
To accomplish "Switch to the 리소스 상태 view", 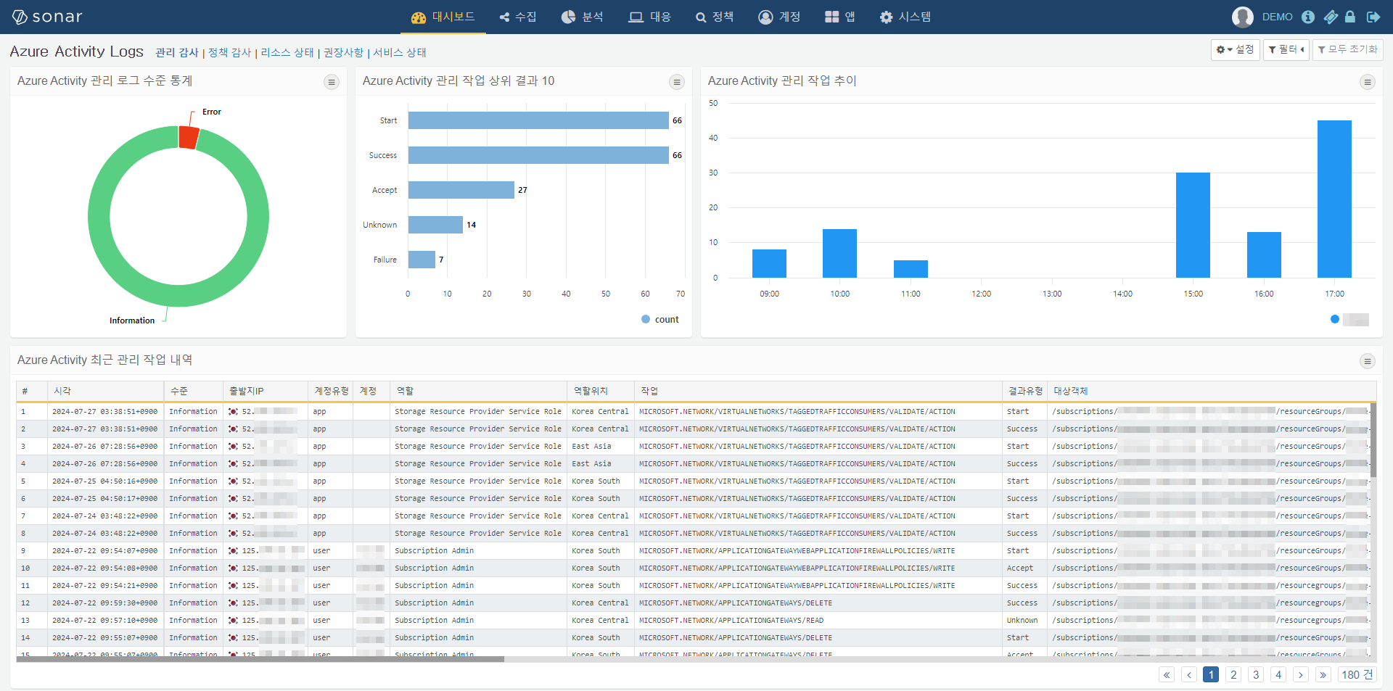I will click(287, 52).
